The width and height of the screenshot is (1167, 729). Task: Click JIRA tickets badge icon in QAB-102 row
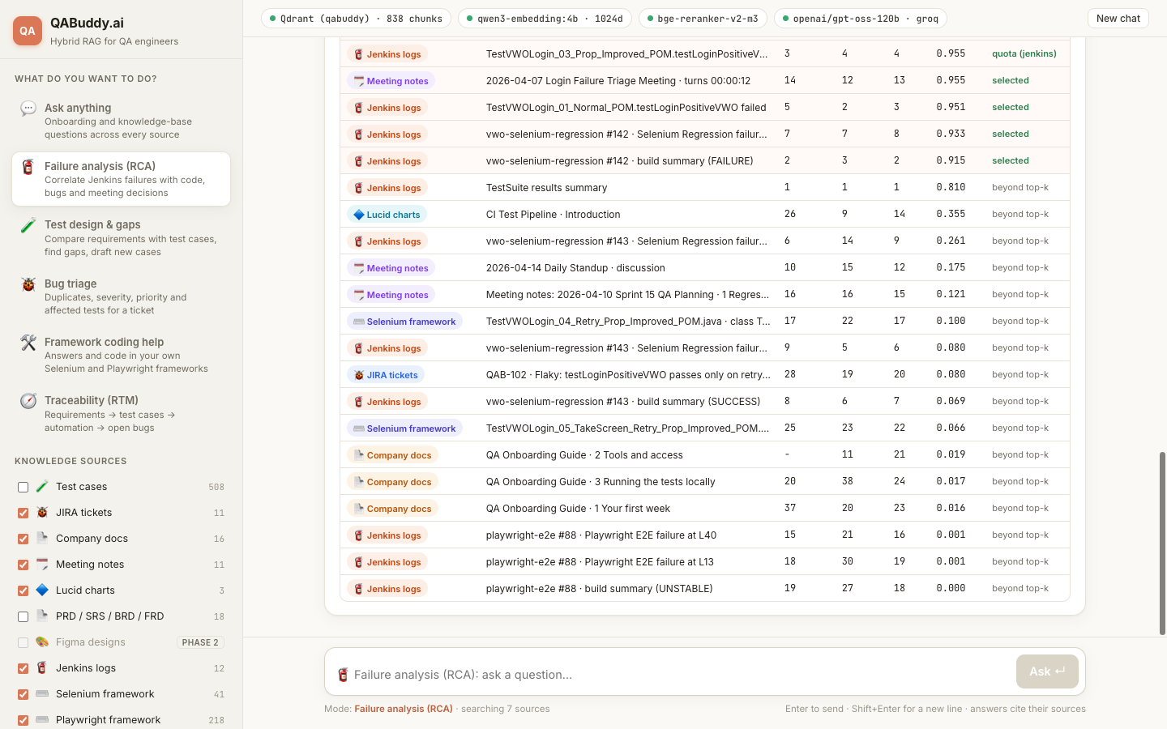pos(359,375)
